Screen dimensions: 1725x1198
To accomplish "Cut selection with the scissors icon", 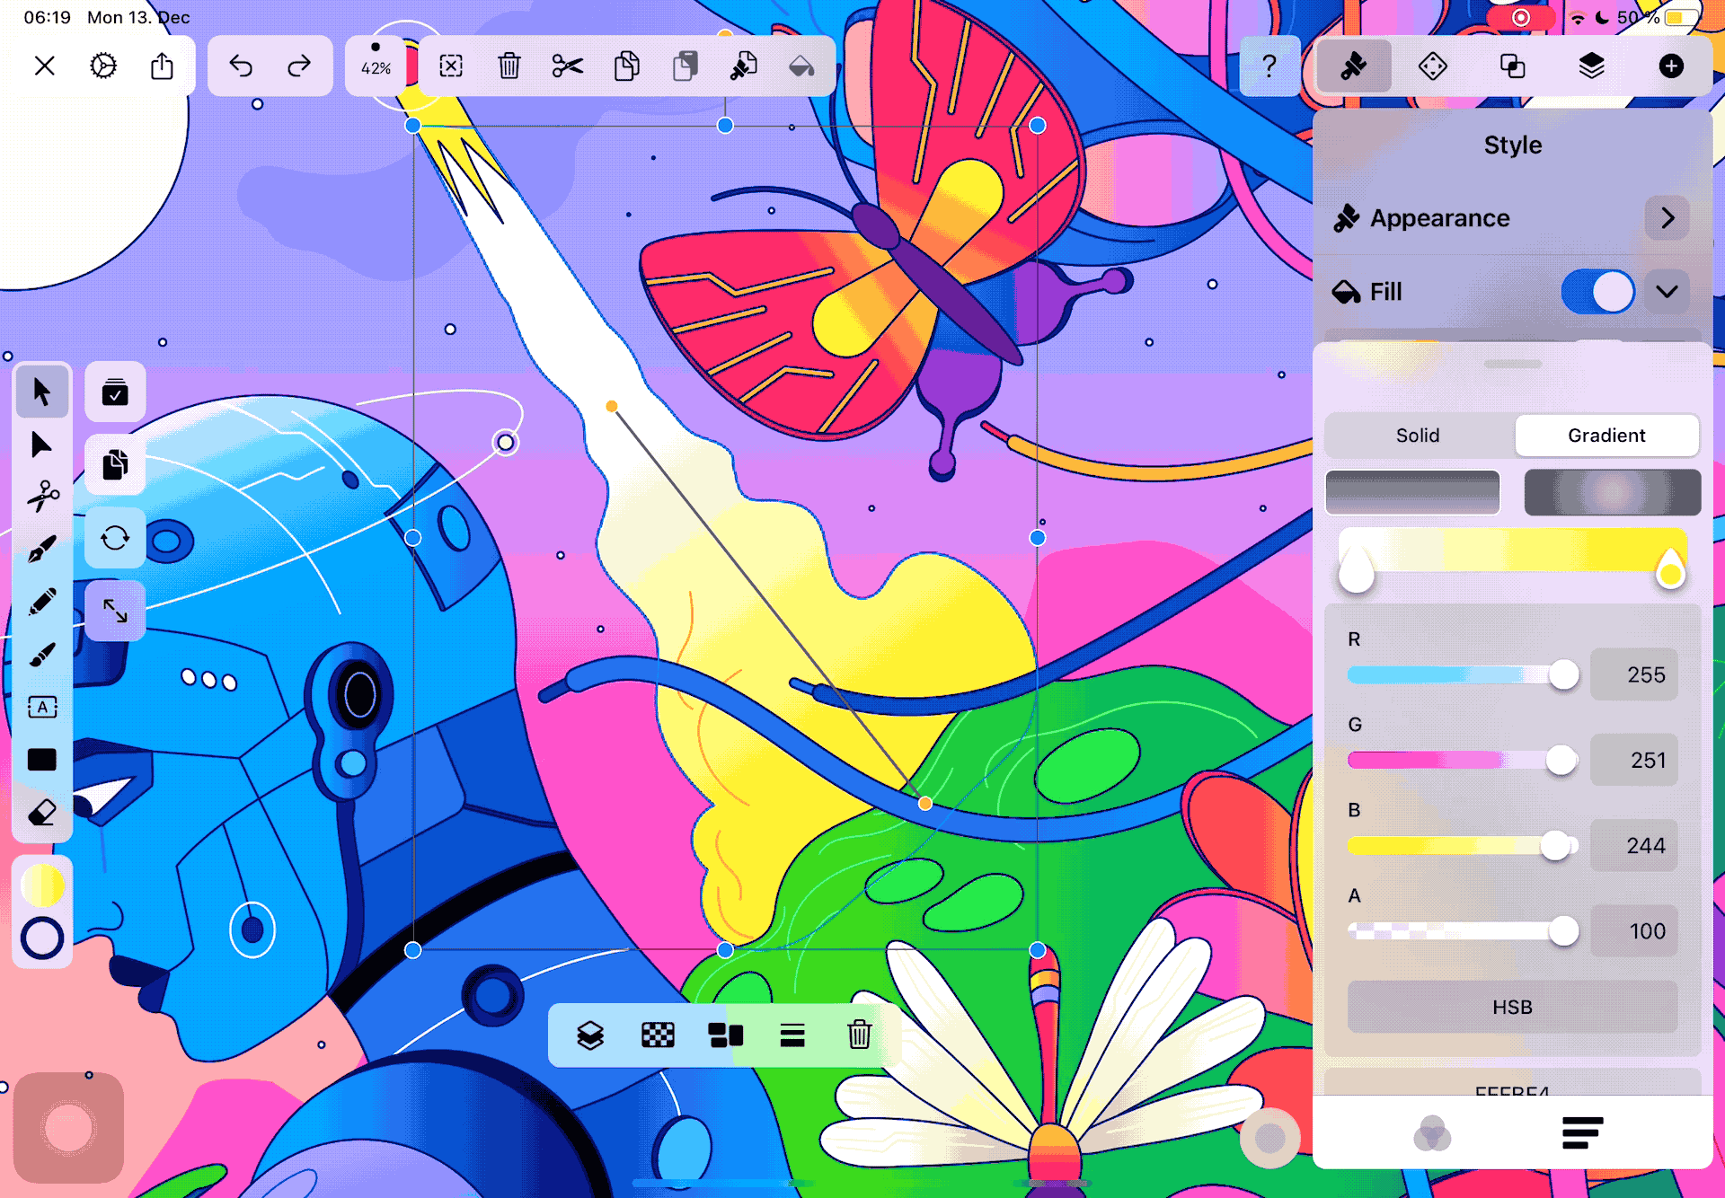I will point(568,66).
